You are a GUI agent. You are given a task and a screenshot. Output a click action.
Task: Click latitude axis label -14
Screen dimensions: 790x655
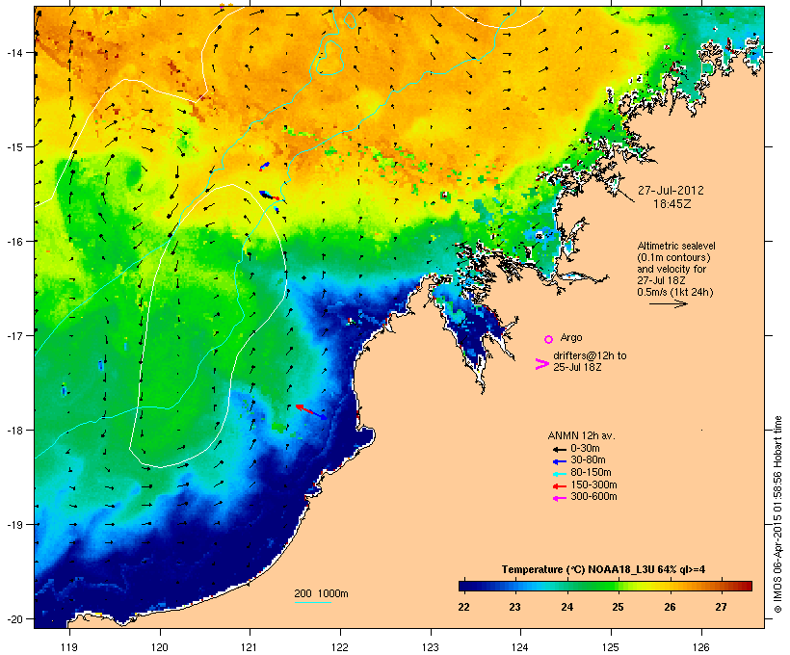click(14, 52)
